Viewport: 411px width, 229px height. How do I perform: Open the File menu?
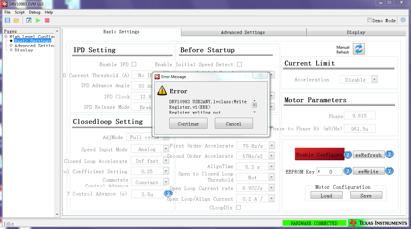pos(7,12)
